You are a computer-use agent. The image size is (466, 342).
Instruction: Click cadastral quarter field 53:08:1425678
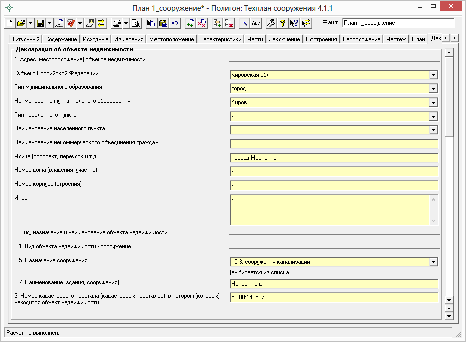point(334,297)
